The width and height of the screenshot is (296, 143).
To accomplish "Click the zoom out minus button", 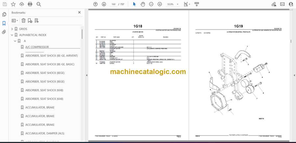I will 151,4.
